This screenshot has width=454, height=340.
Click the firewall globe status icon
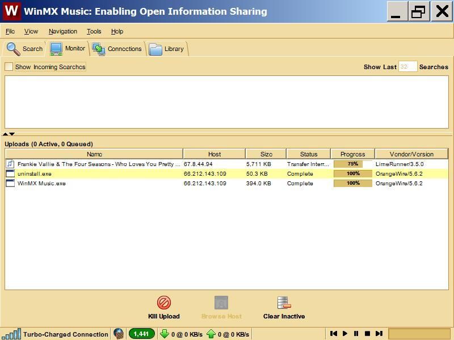(119, 334)
